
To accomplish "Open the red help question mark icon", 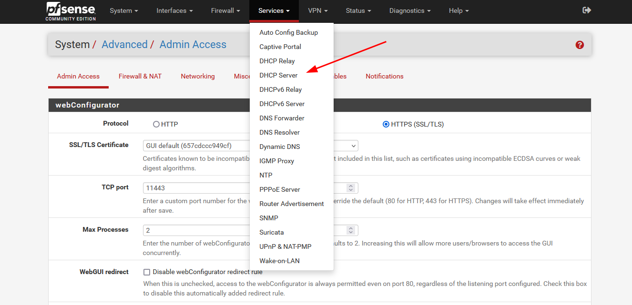I will click(580, 45).
